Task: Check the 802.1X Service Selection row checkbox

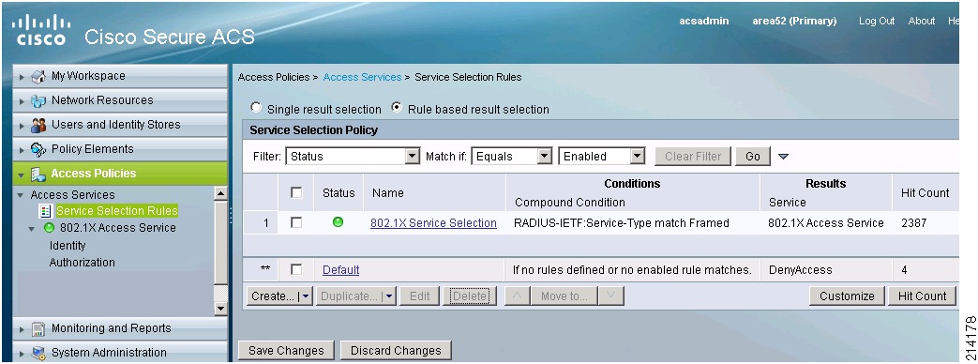Action: click(297, 222)
